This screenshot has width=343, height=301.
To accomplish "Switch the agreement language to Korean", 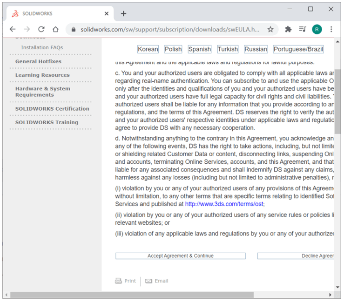I will (x=148, y=49).
